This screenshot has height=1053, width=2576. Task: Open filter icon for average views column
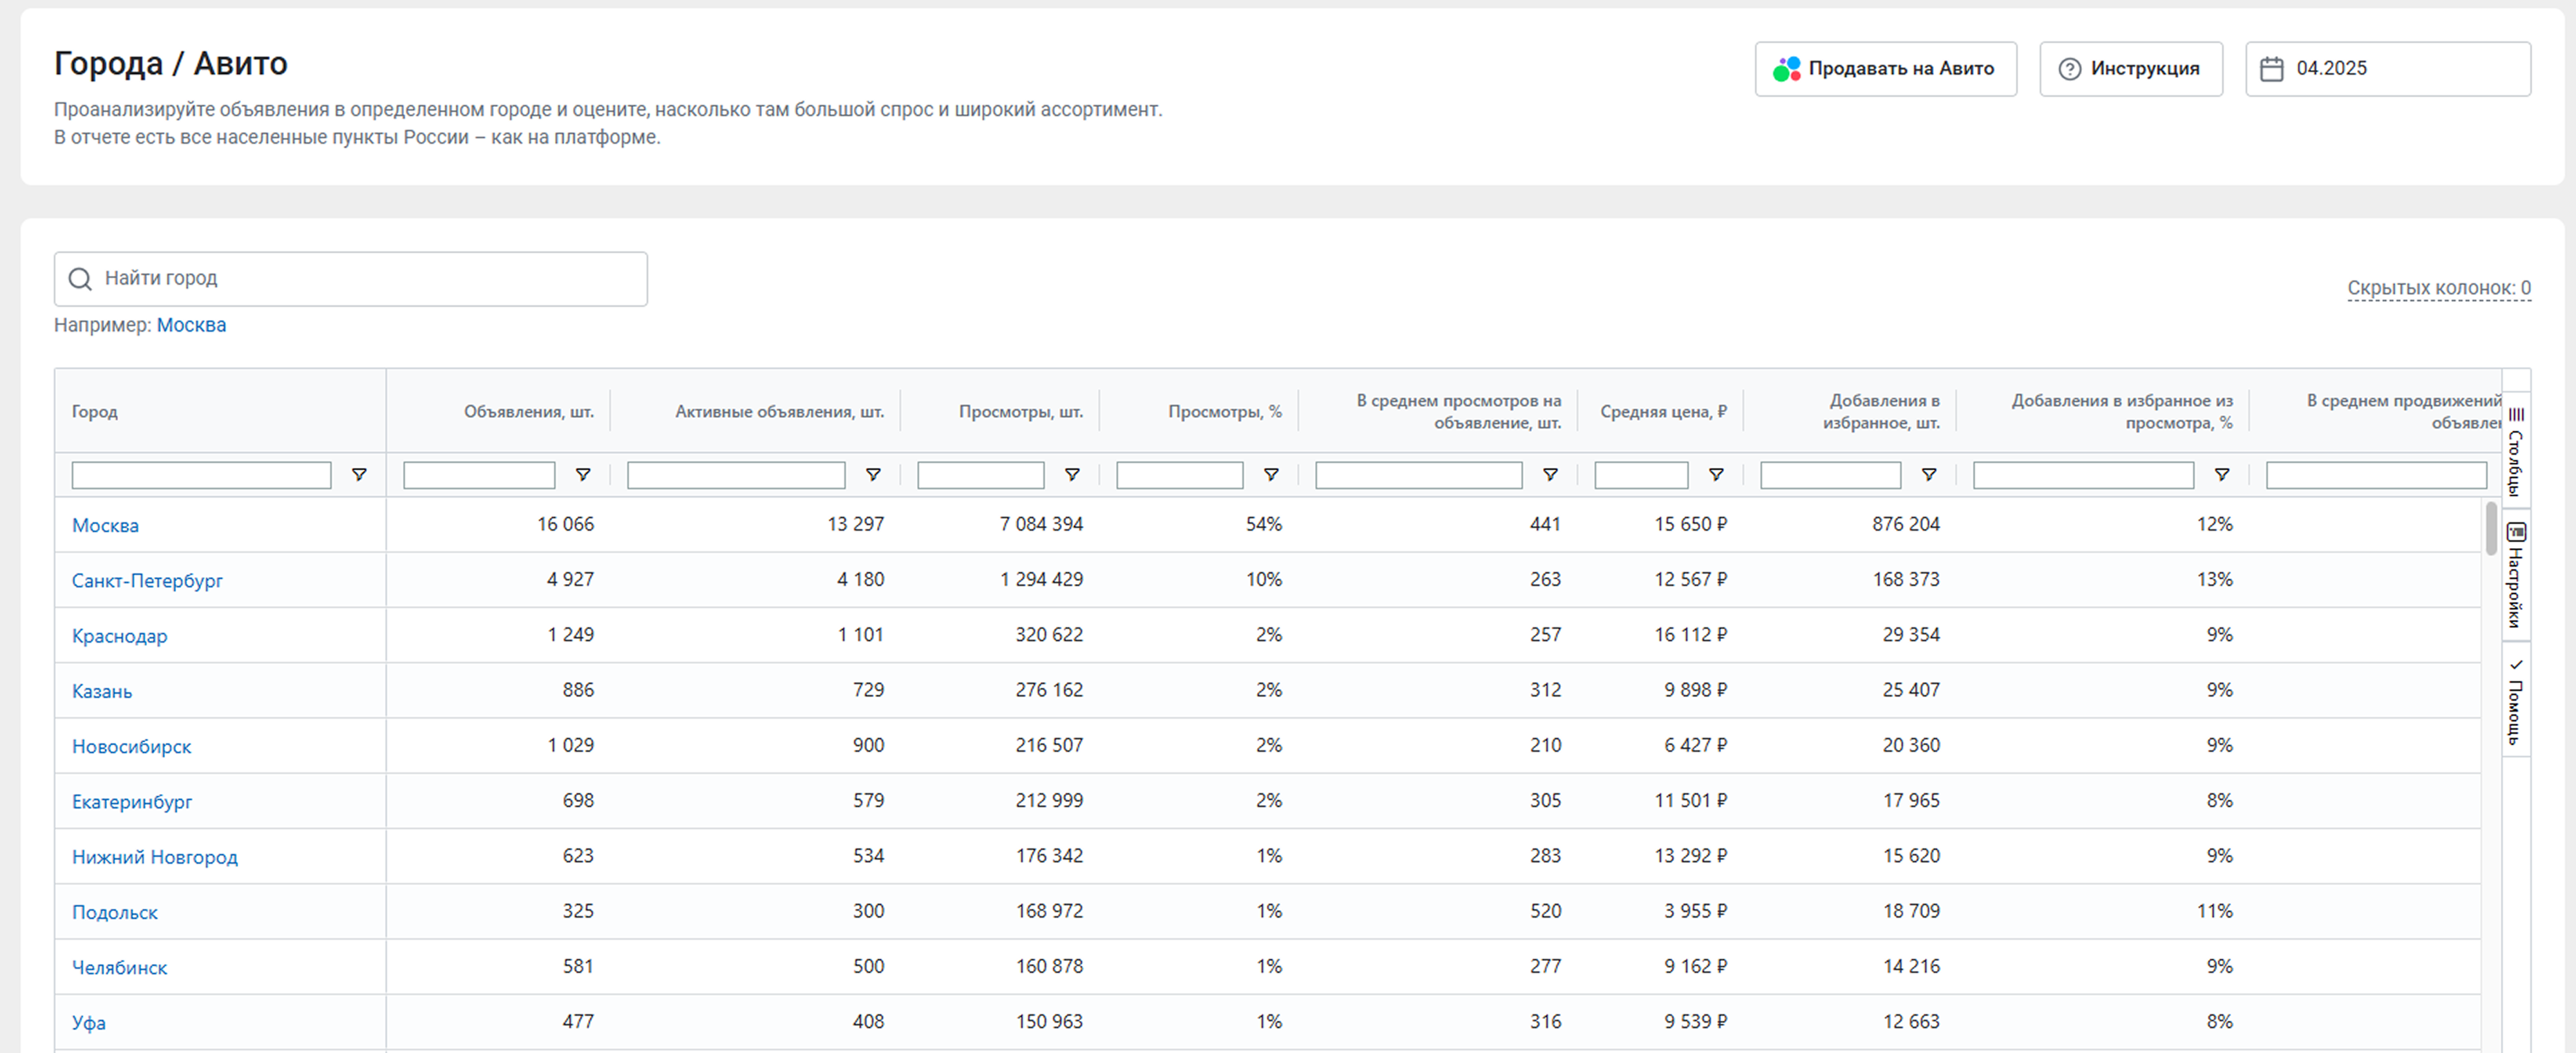pyautogui.click(x=1550, y=475)
